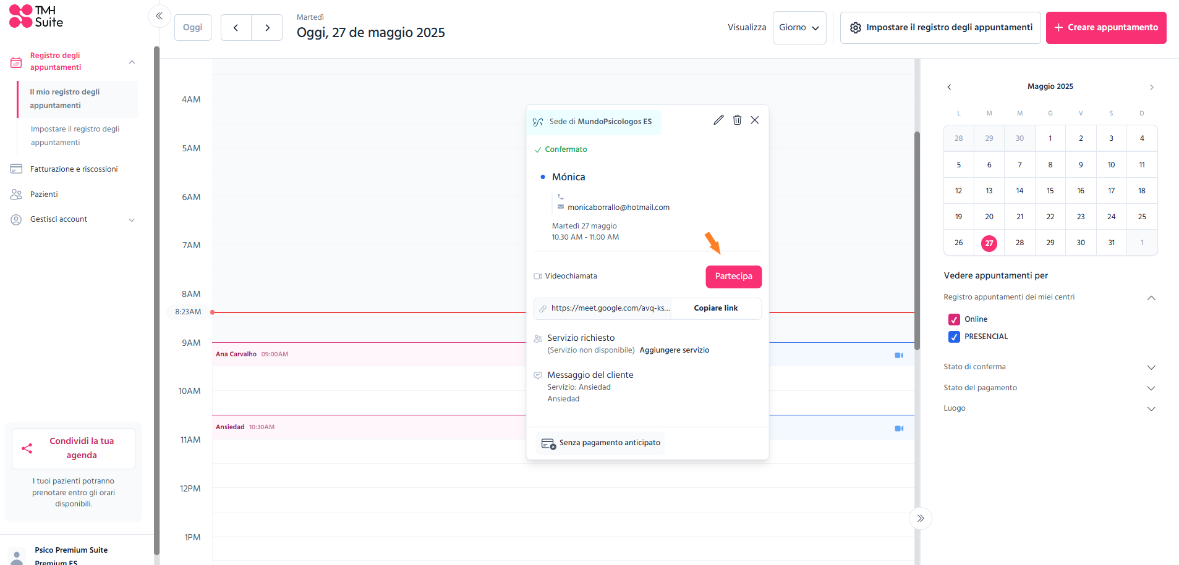Screen dimensions: 1179x565
Task: Click Condividi la tua agenda button
Action: pyautogui.click(x=74, y=448)
